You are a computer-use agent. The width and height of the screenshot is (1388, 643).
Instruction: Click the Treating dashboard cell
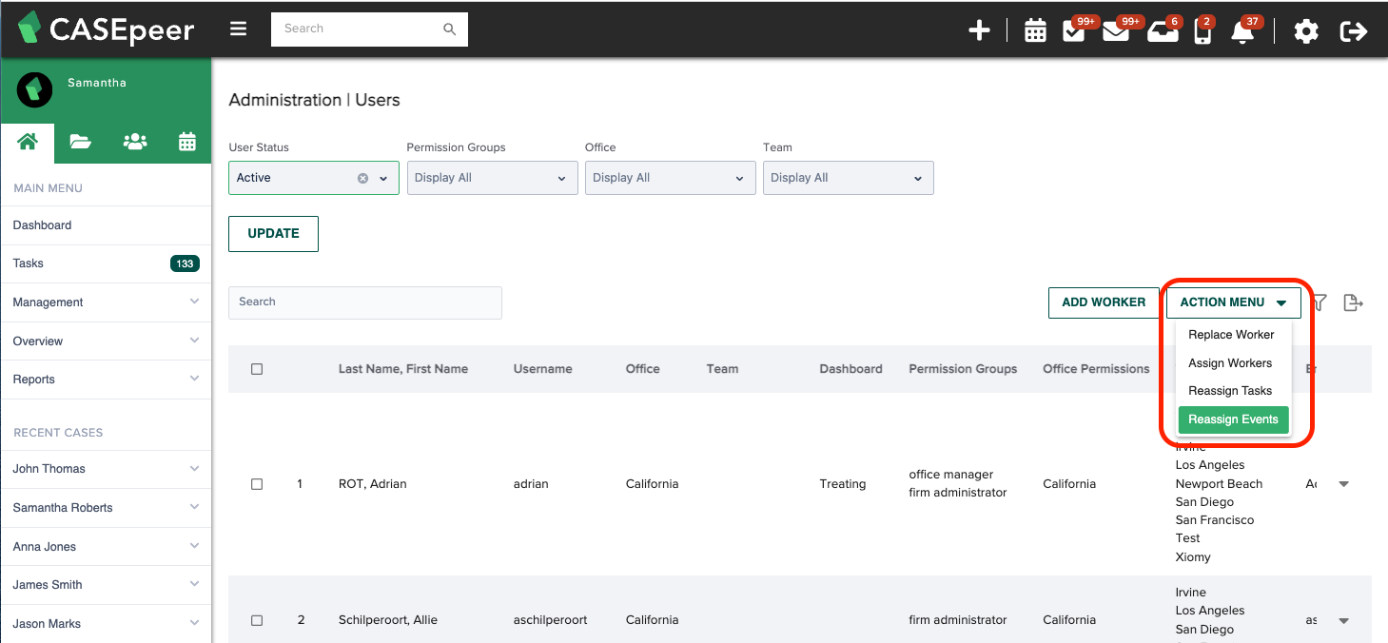pos(843,484)
